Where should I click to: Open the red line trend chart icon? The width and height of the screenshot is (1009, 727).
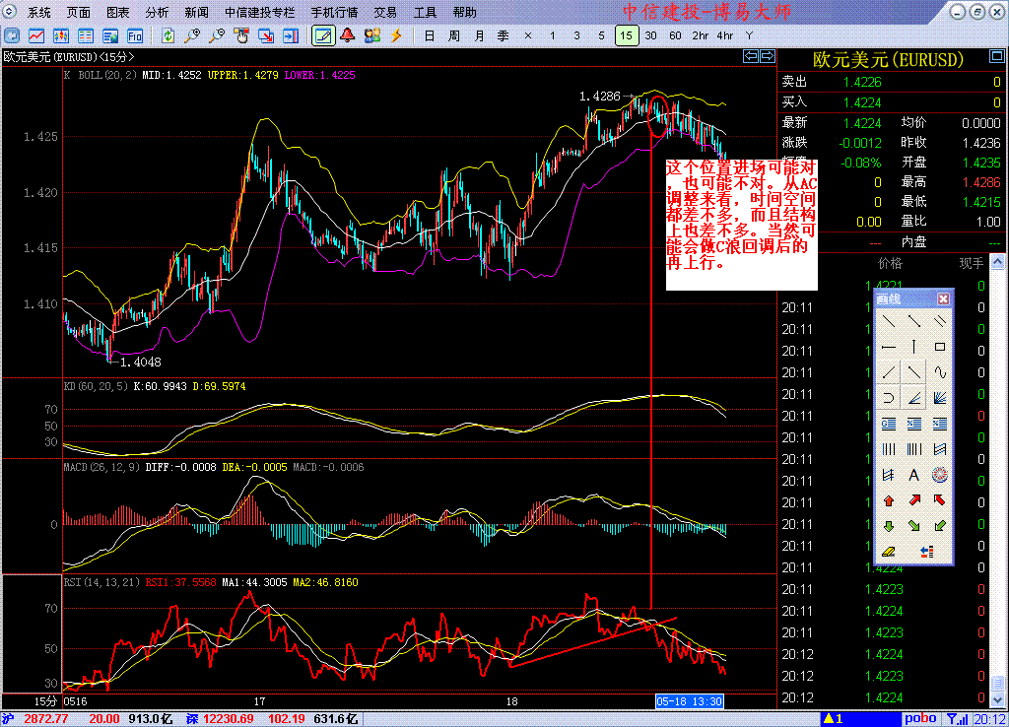(x=36, y=36)
